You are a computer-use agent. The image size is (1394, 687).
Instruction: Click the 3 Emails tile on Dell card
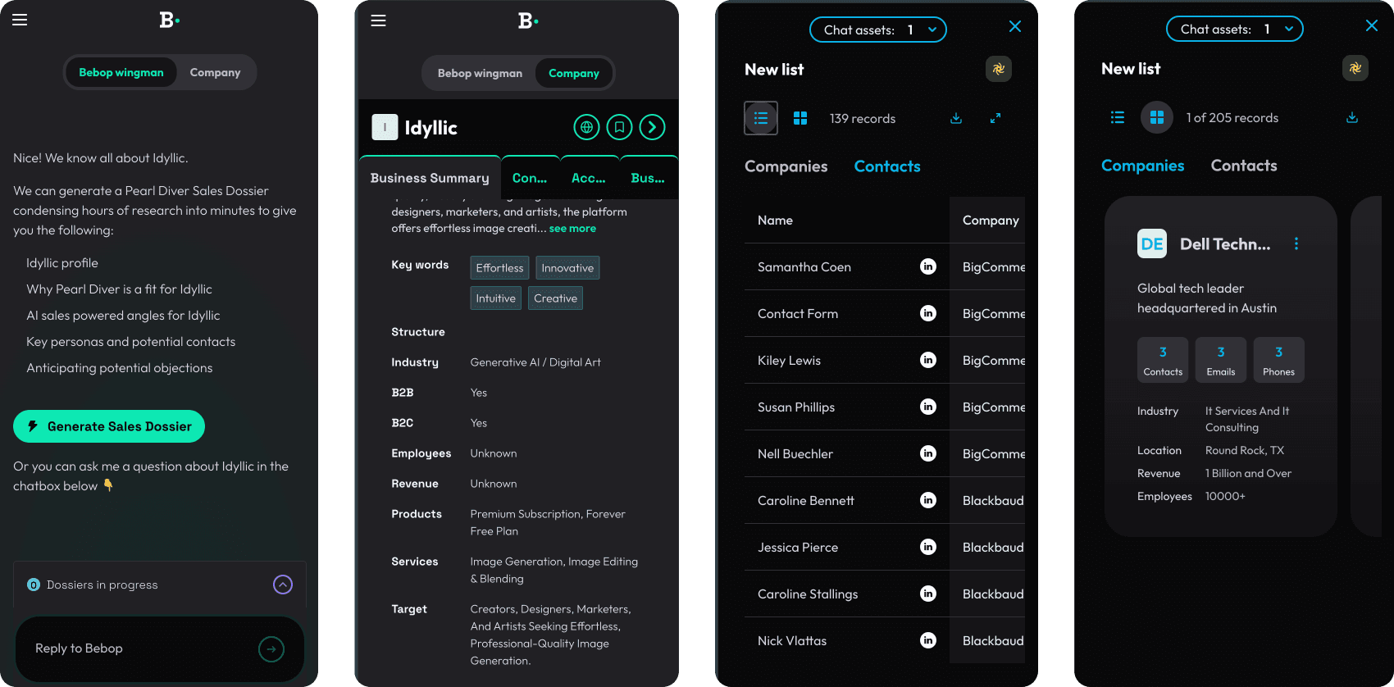point(1221,360)
